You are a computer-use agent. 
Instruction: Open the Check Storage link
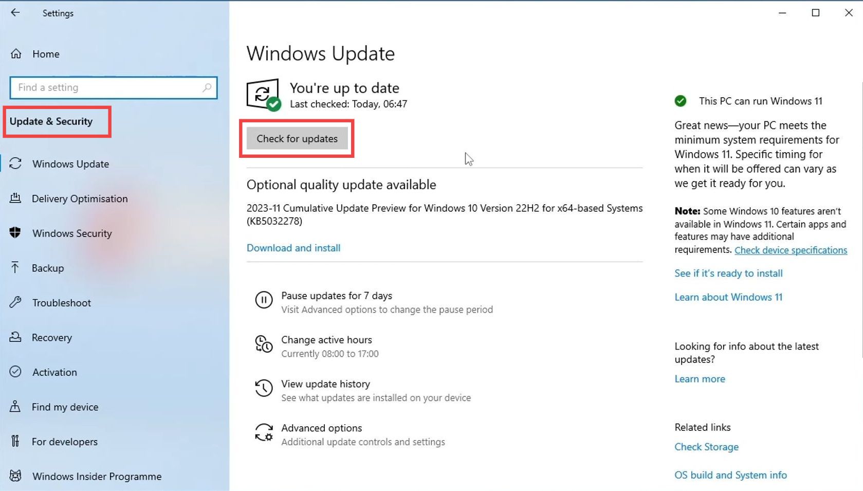[706, 447]
